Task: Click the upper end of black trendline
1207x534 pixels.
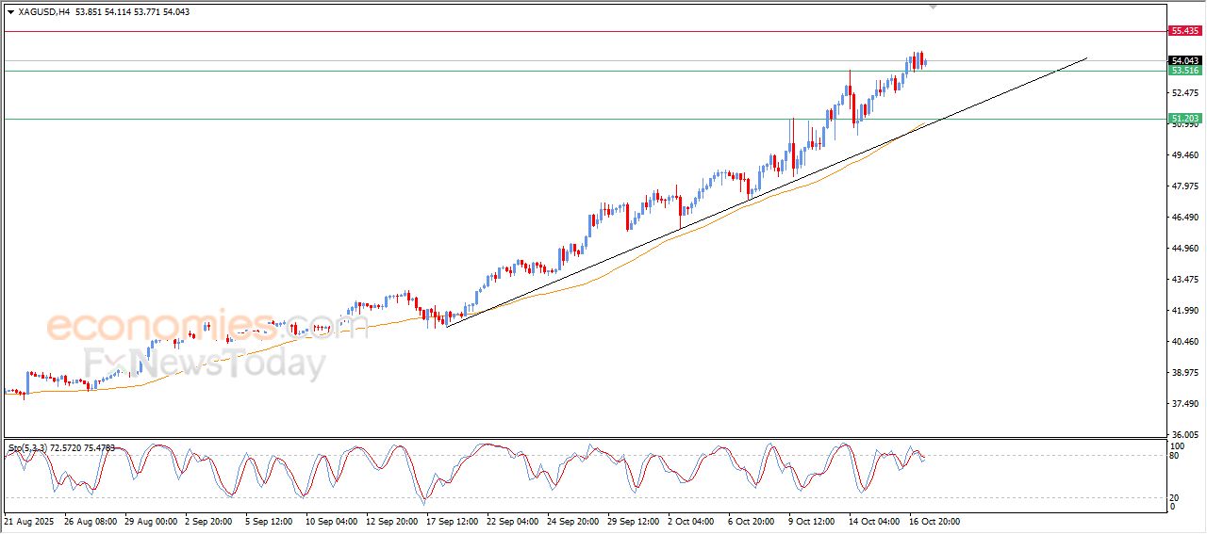Action: point(1086,58)
